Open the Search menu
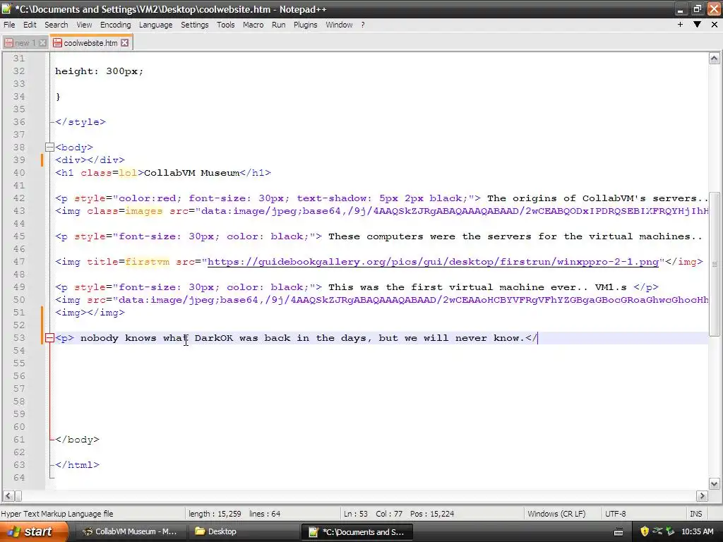 point(56,25)
